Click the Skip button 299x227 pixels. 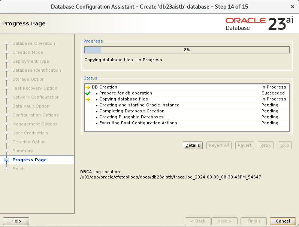click(x=285, y=145)
